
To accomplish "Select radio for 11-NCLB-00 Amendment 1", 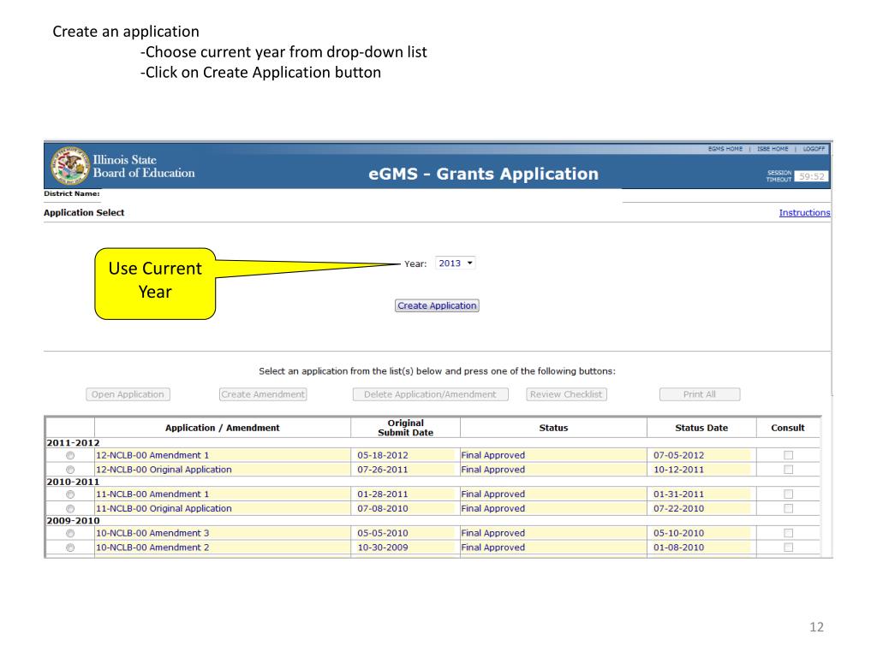I will [x=70, y=494].
